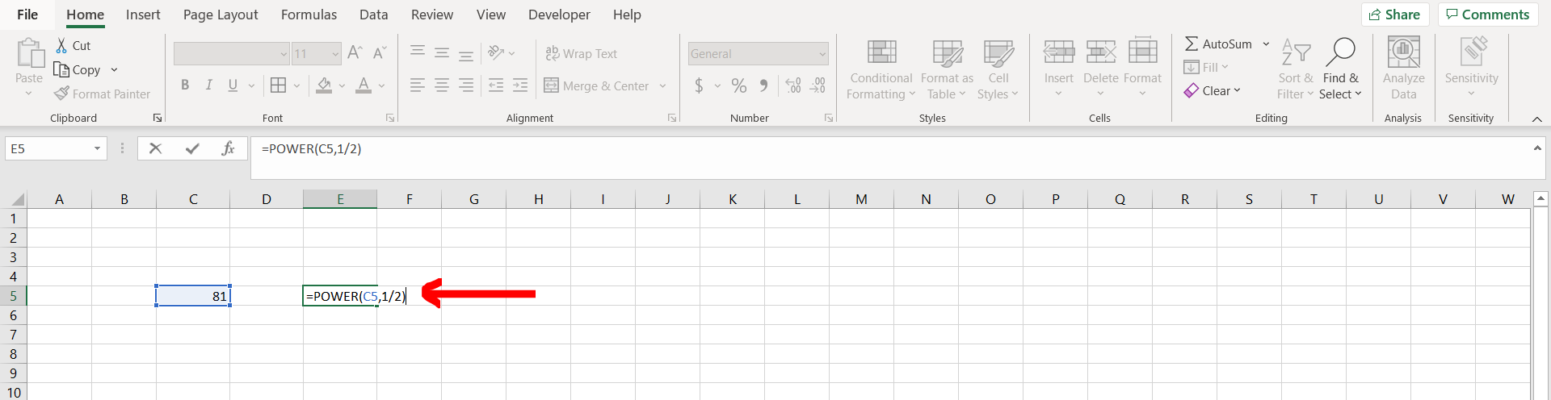Screen dimensions: 1551x400
Task: Click the AutoSum sigma icon
Action: [1192, 44]
